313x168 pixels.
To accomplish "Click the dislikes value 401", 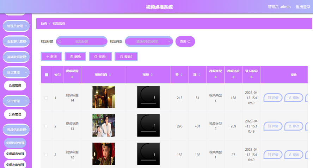I will click(197, 126).
